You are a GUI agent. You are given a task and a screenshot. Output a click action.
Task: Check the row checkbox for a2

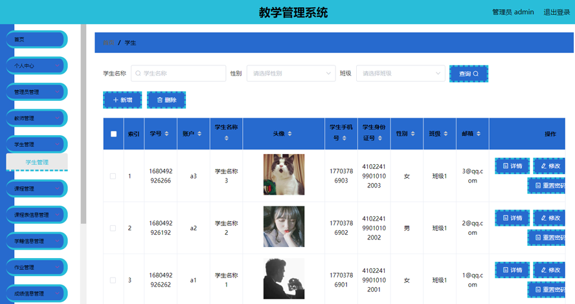pyautogui.click(x=113, y=228)
